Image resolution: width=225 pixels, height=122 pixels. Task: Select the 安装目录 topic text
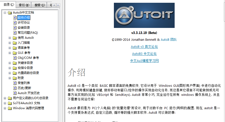pyautogui.click(x=24, y=27)
